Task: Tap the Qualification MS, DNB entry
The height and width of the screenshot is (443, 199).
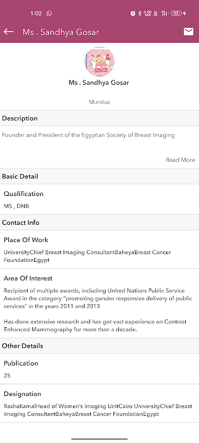Action: pos(99,199)
